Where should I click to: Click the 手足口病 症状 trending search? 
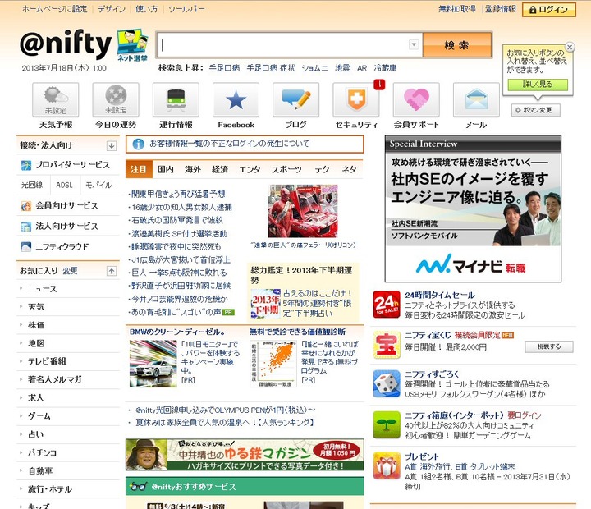[x=271, y=68]
